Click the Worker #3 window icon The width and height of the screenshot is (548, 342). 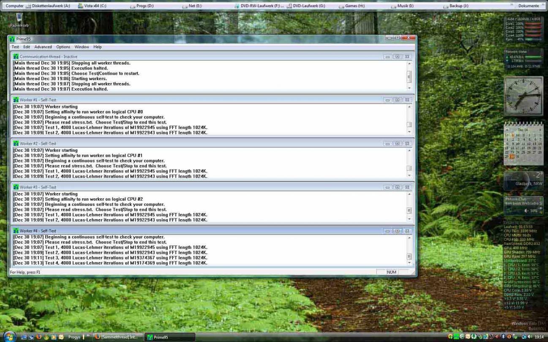click(16, 187)
